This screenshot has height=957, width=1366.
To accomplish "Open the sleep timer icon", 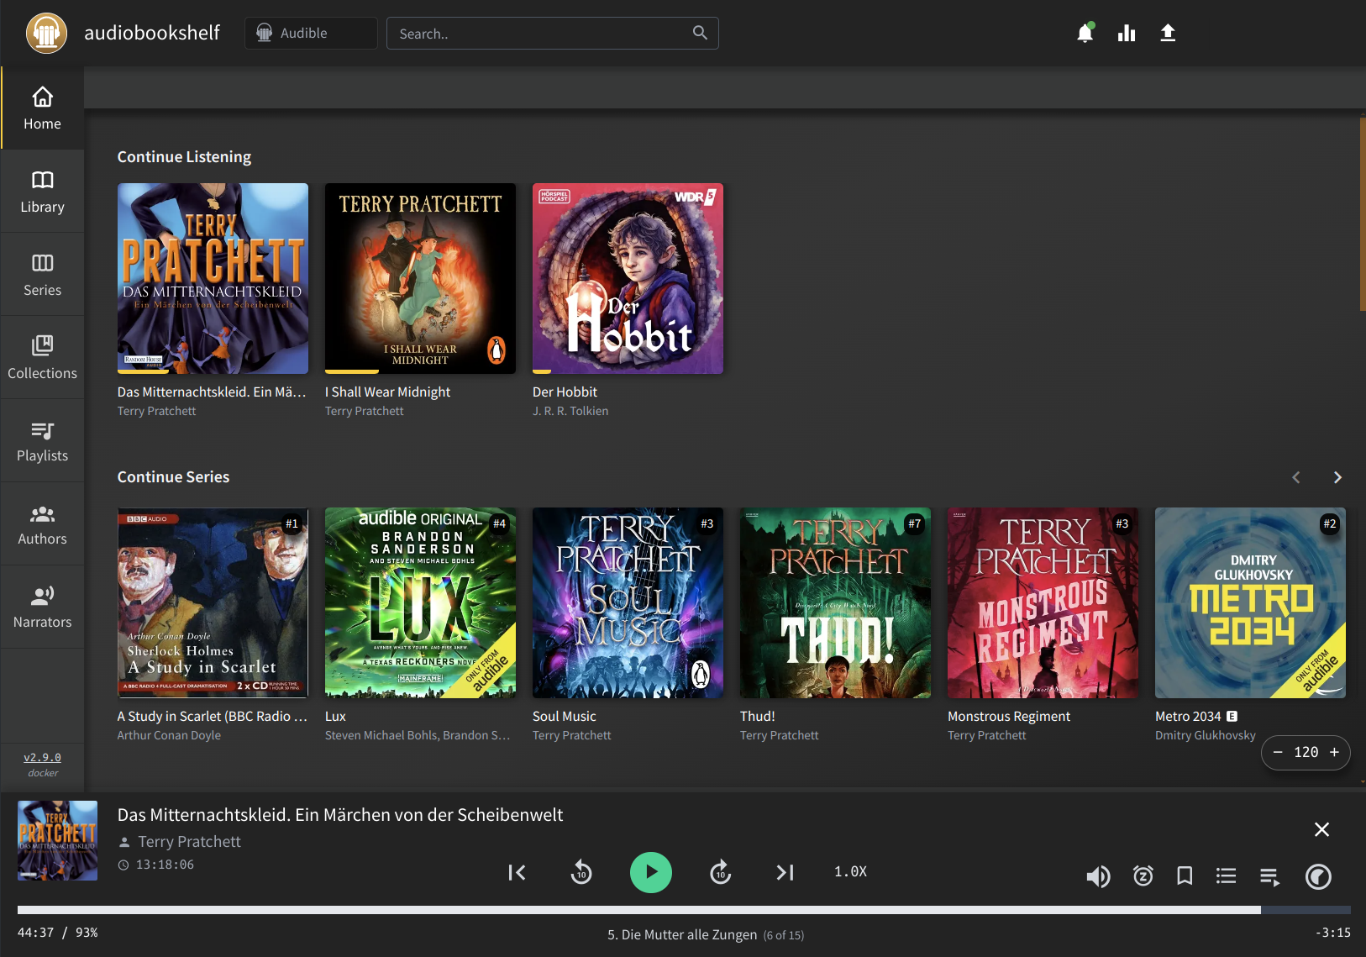I will pos(1143,876).
